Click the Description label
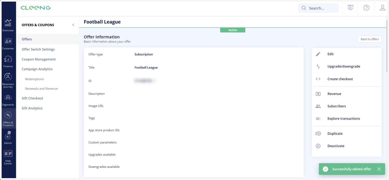The width and height of the screenshot is (389, 180). pos(96,94)
